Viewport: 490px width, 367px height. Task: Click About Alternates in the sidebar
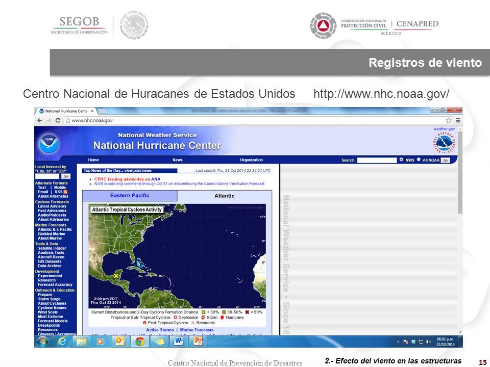point(53,196)
